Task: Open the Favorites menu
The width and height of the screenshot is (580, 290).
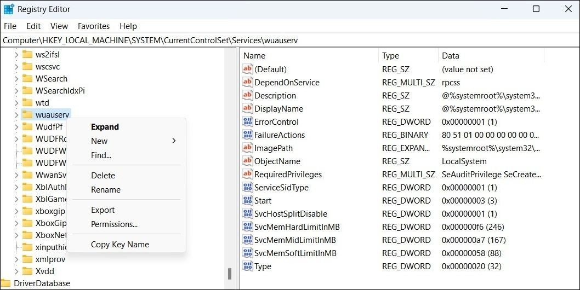Action: click(94, 26)
